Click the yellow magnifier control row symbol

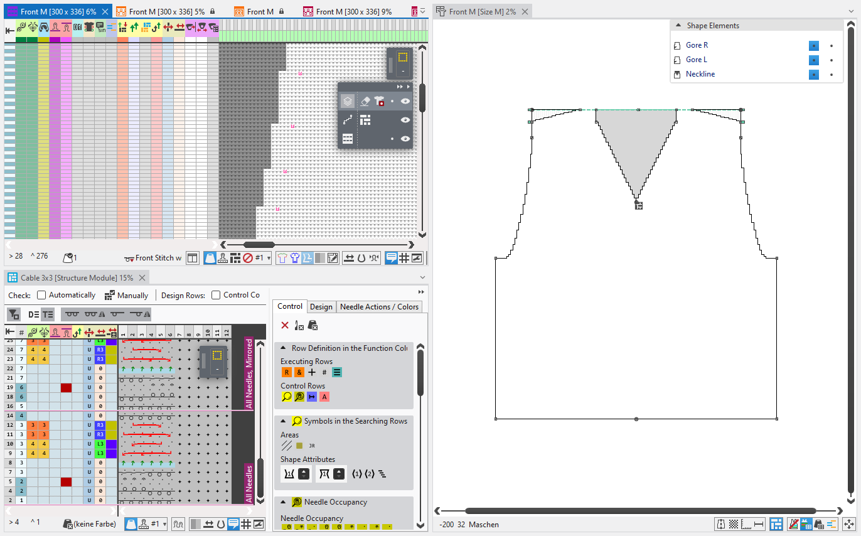tap(287, 397)
